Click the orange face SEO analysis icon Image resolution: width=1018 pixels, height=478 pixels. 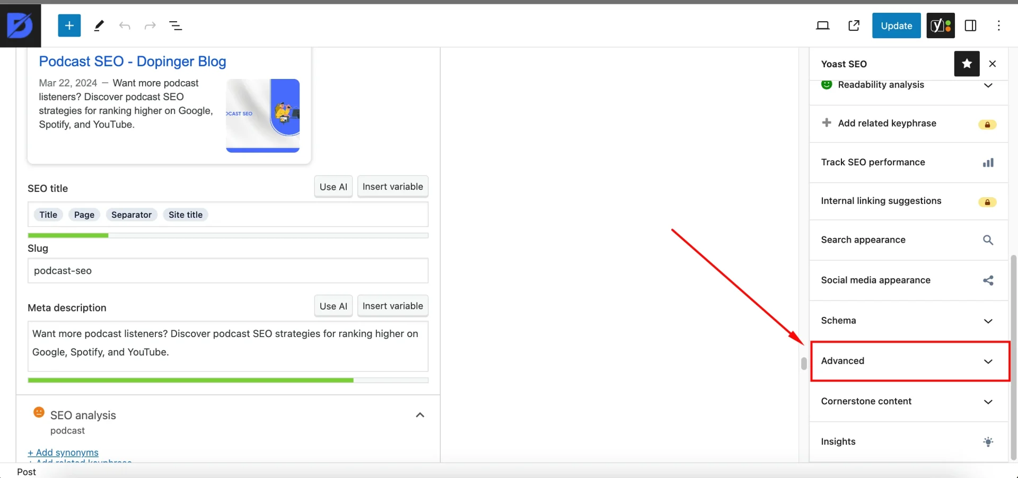39,412
